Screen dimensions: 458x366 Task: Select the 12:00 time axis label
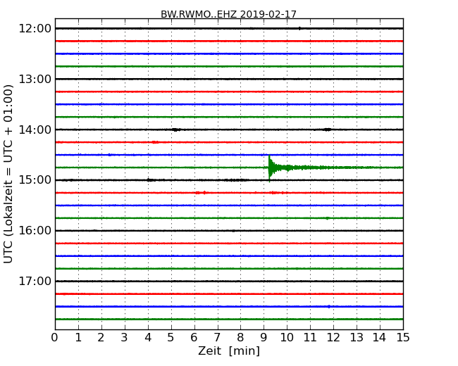click(35, 29)
